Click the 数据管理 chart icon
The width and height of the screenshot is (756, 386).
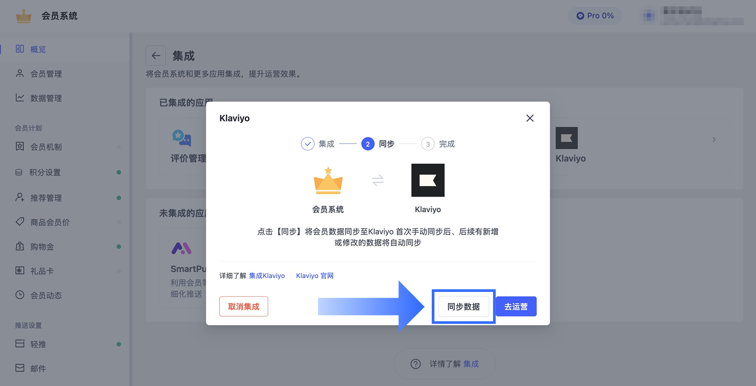(x=20, y=98)
